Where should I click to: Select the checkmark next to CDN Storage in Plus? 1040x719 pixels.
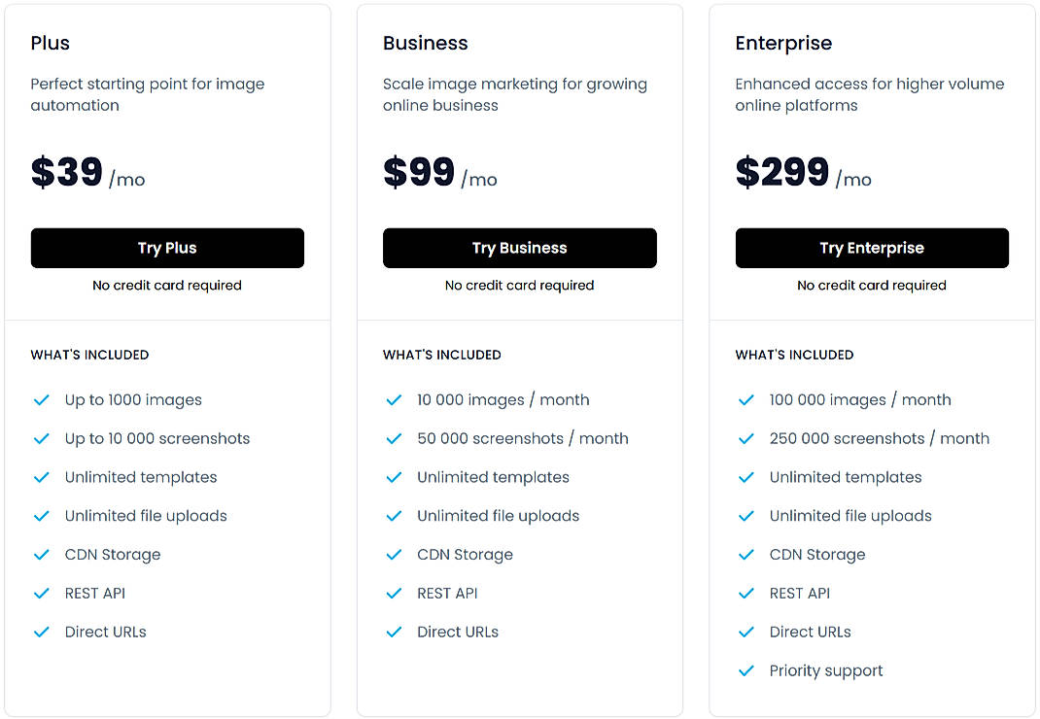42,554
